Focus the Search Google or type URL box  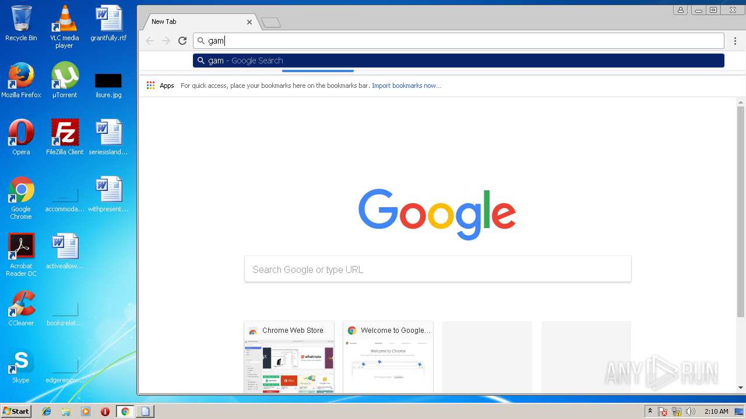click(x=438, y=269)
